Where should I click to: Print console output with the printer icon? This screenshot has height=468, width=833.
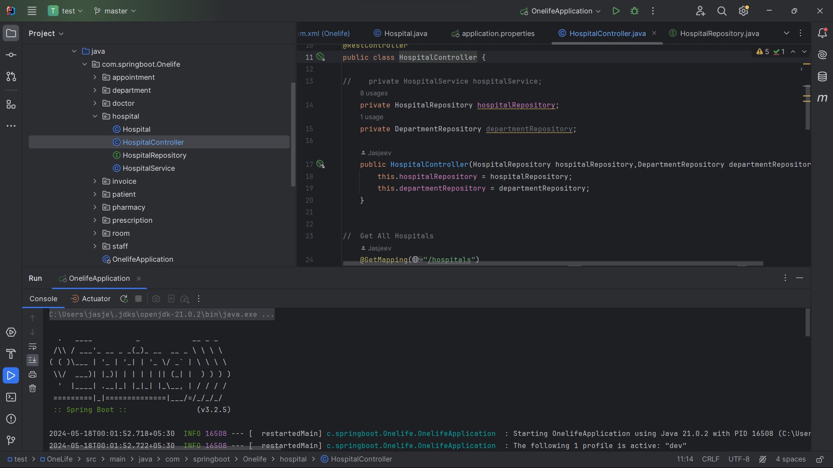[x=33, y=375]
